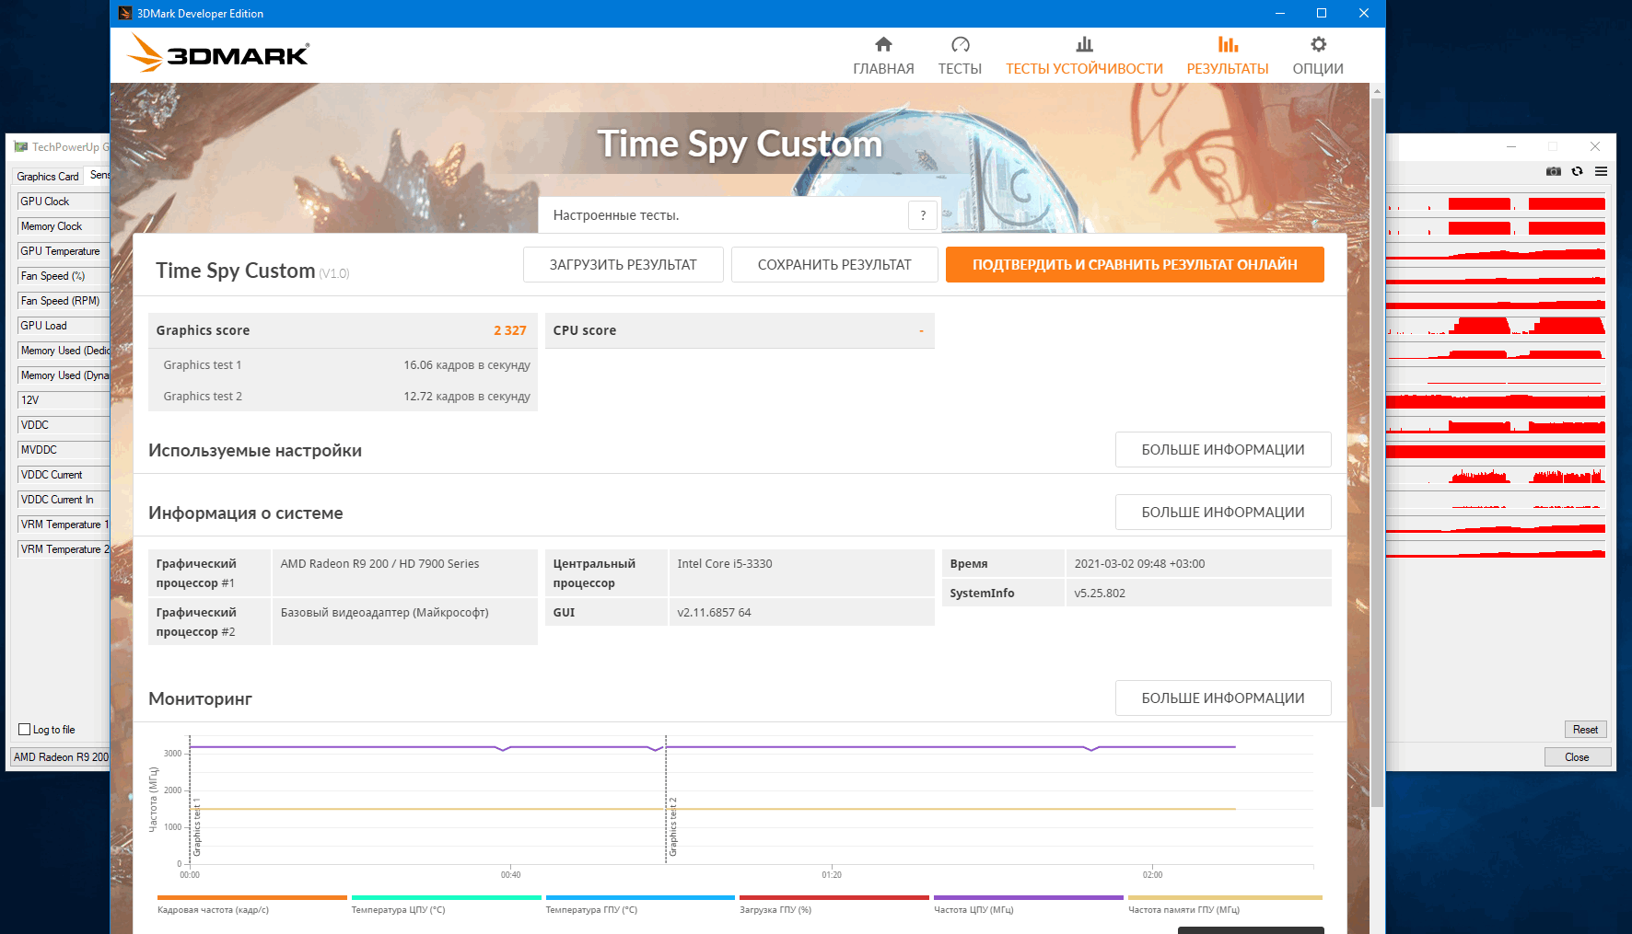The height and width of the screenshot is (934, 1632).
Task: Open the GPU-Z hamburger menu
Action: coord(1602,171)
